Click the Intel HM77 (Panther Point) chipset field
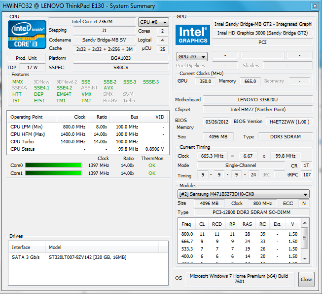 (x=258, y=110)
